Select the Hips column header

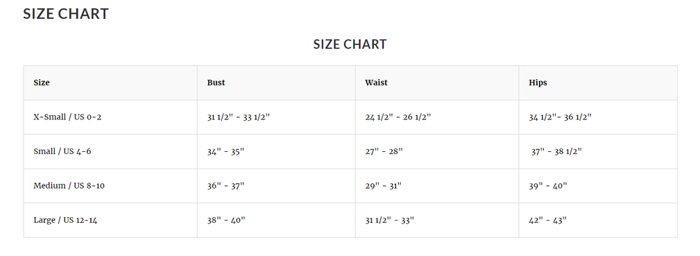(538, 83)
